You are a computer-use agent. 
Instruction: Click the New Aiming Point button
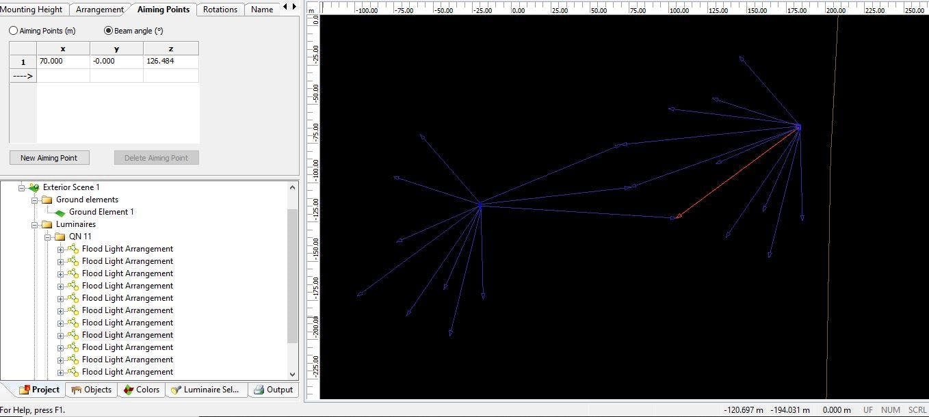[49, 158]
